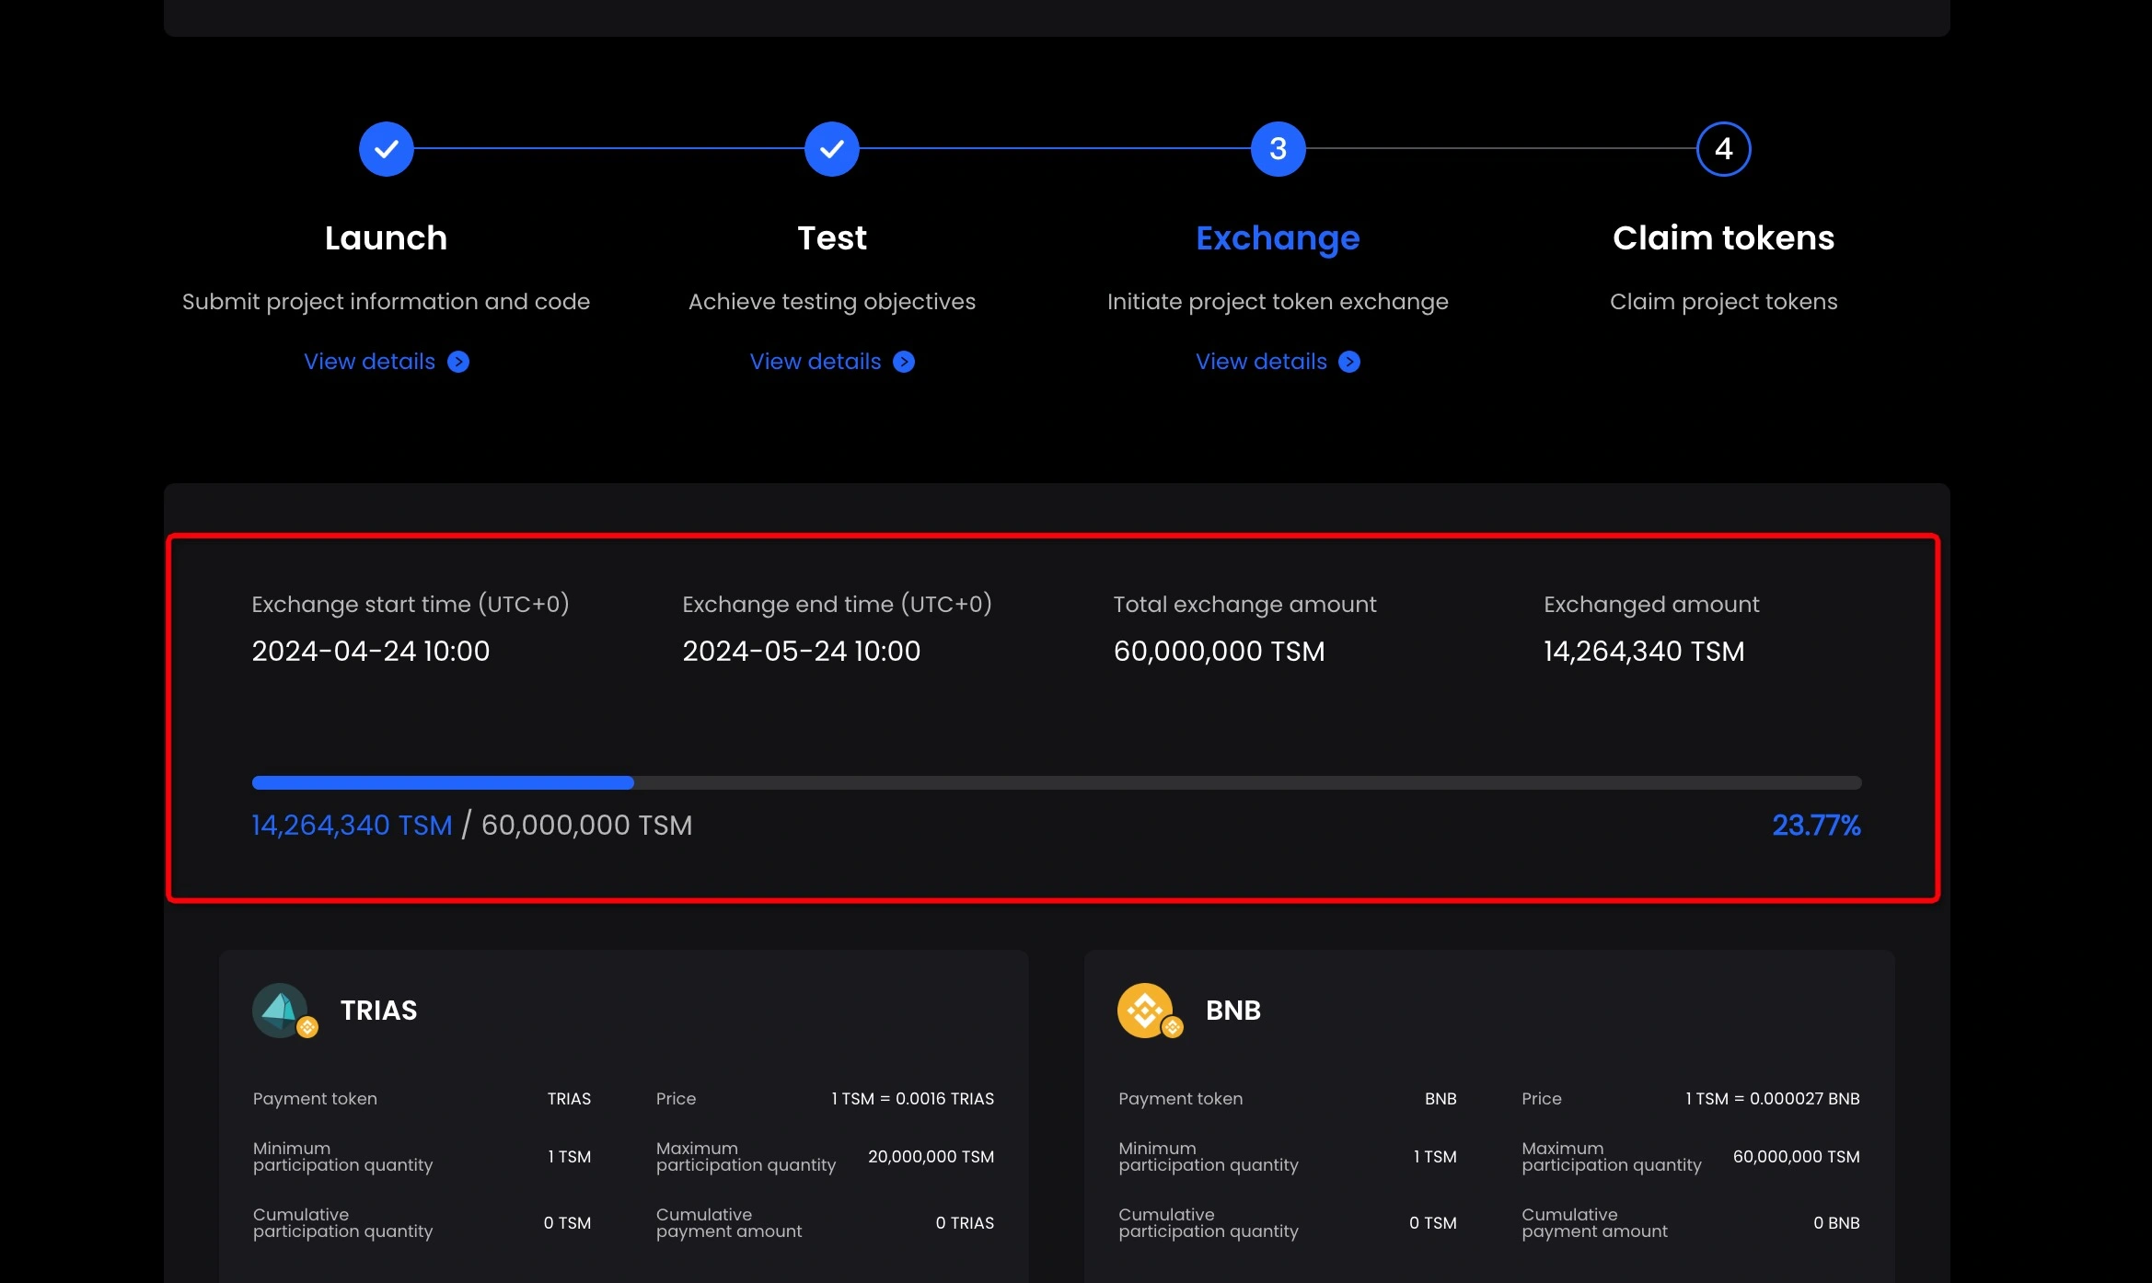The image size is (2152, 1283).
Task: Click arrow icon beside Exchange View details
Action: click(1349, 362)
